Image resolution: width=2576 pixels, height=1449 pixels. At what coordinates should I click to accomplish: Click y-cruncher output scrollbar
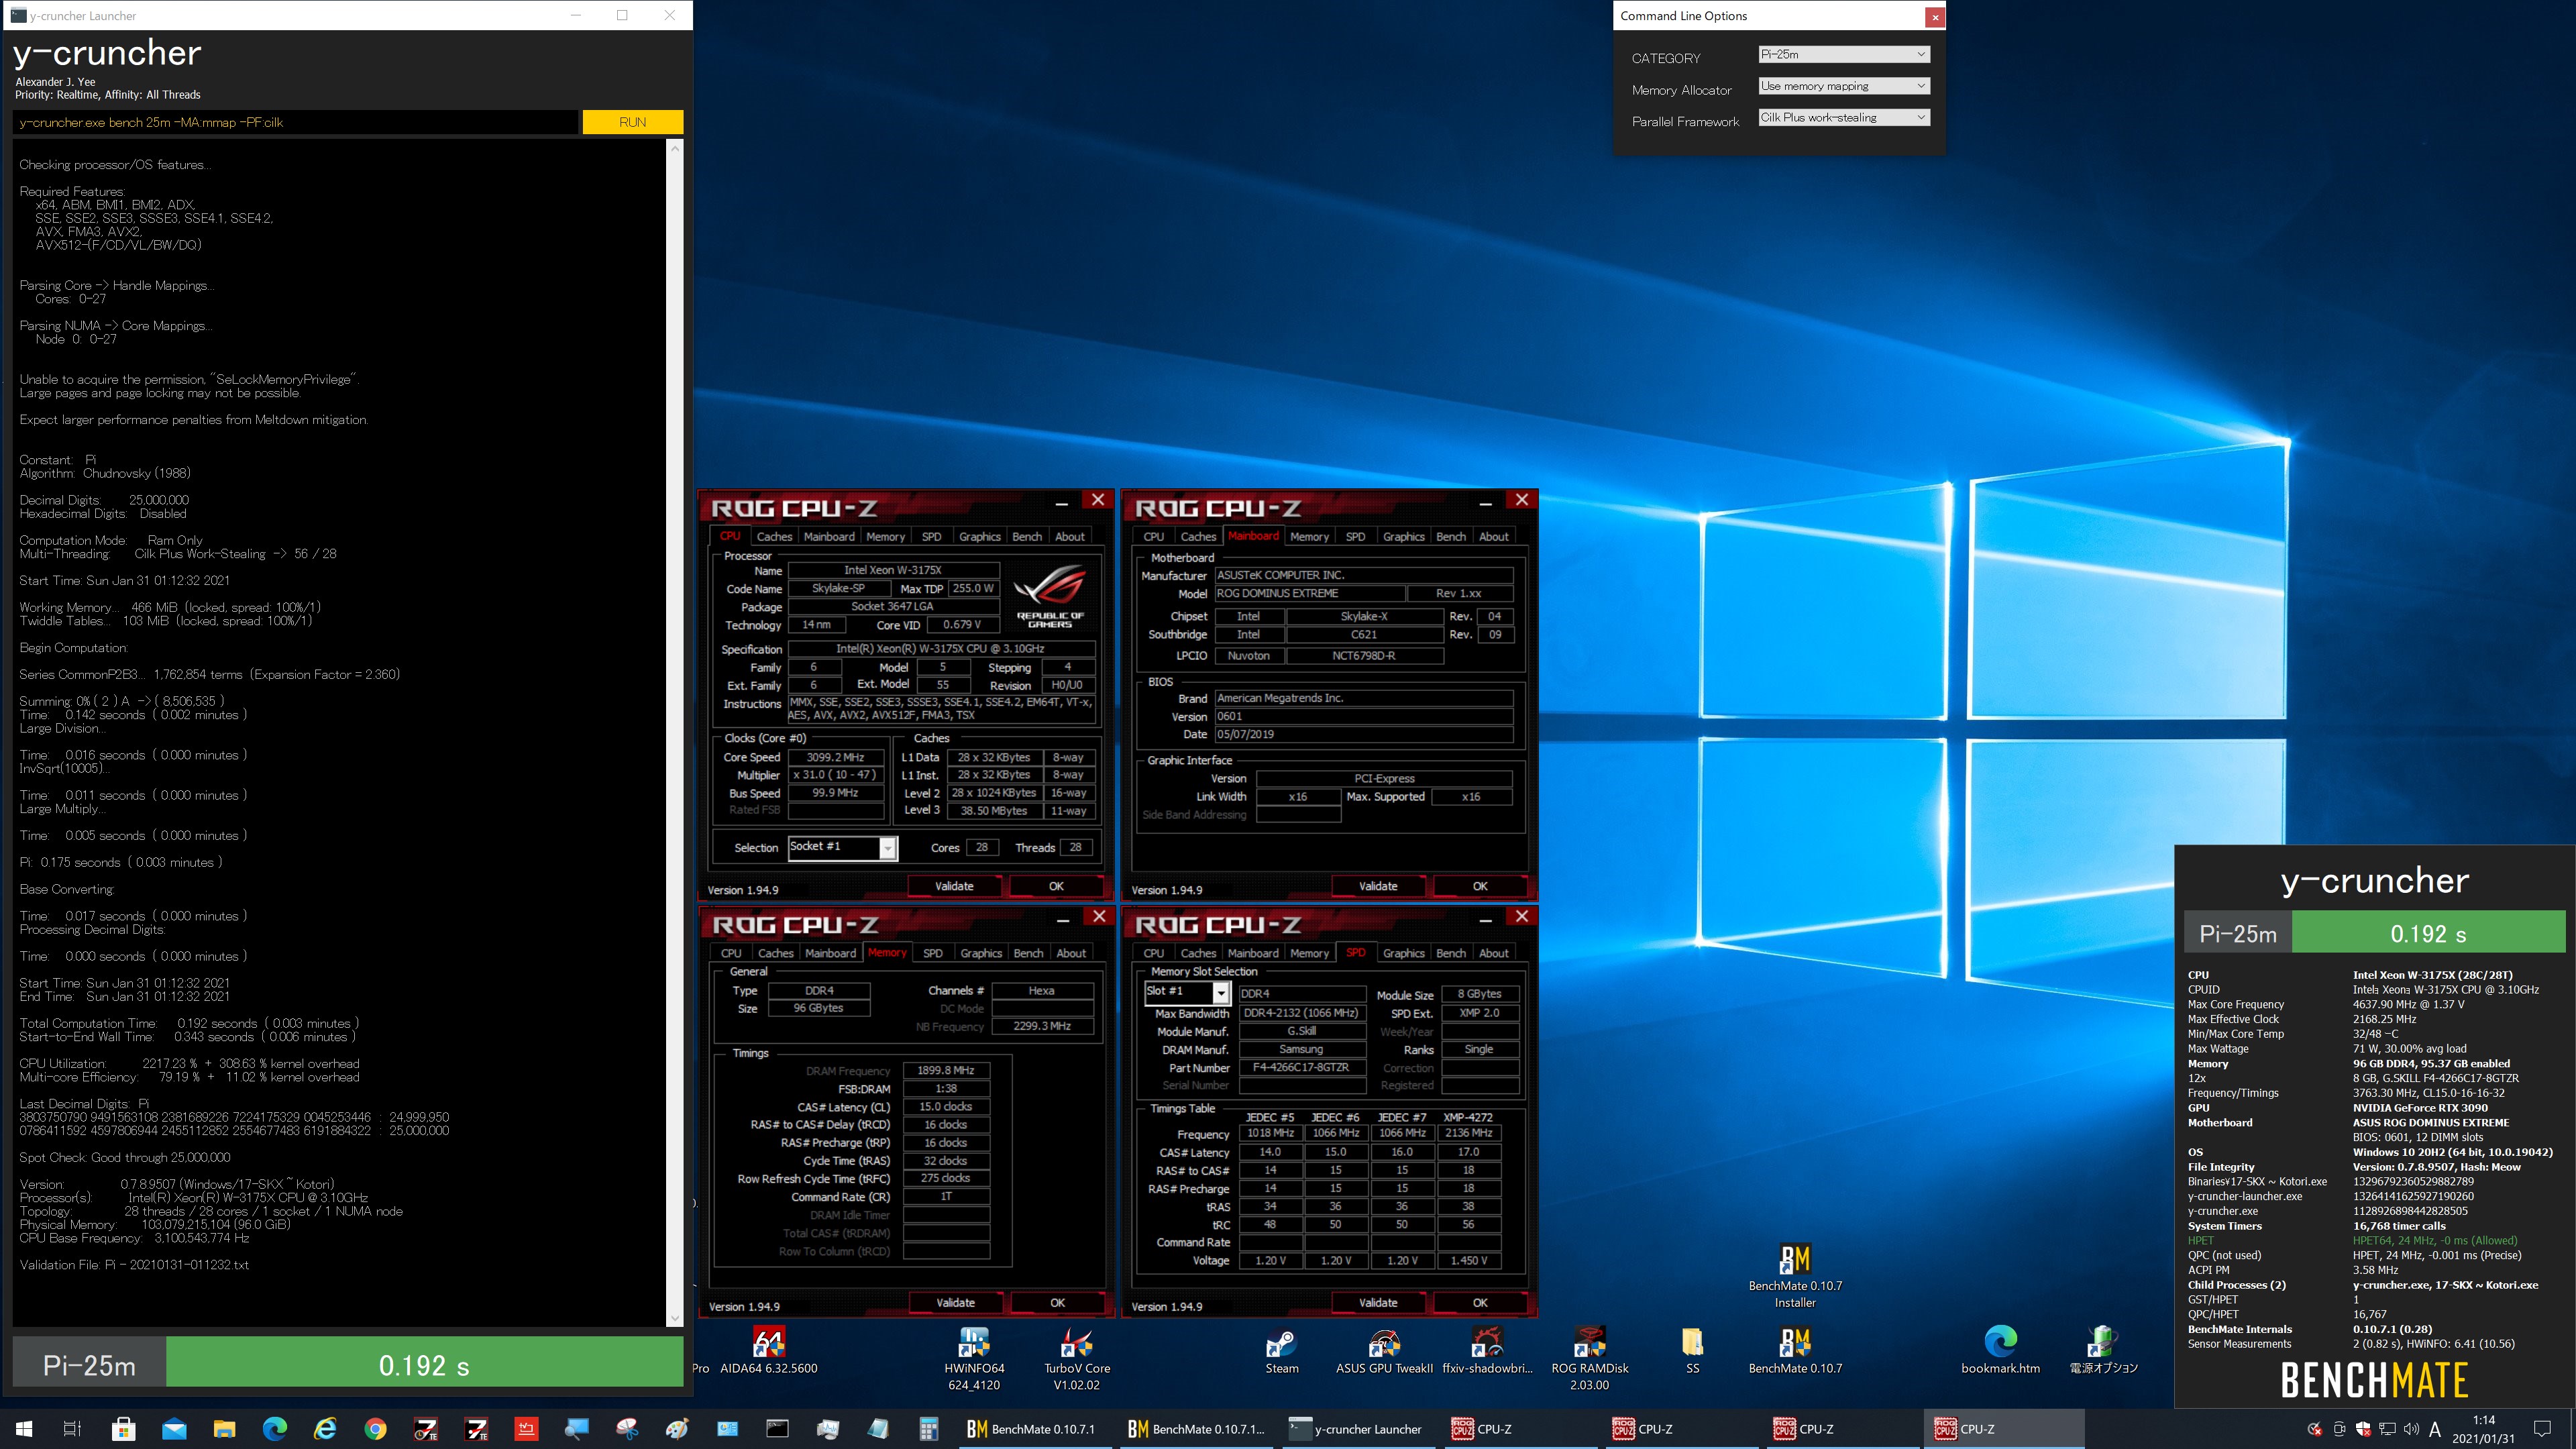pos(674,733)
